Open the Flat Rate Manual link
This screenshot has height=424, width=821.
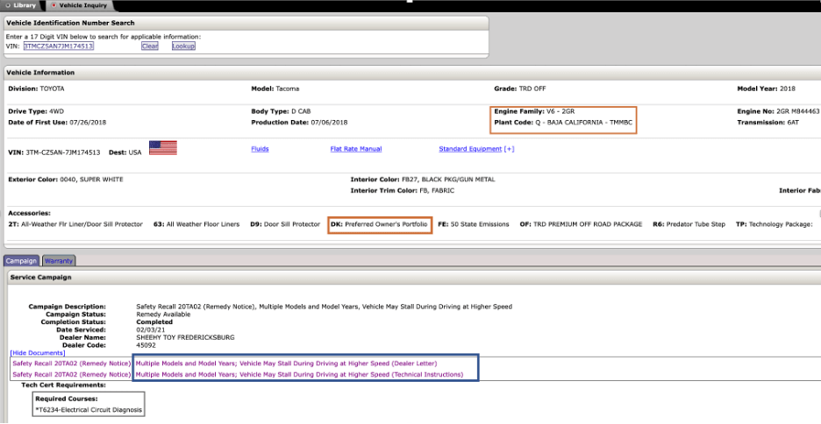[356, 149]
